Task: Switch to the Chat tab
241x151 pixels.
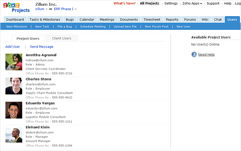Action: click(218, 19)
